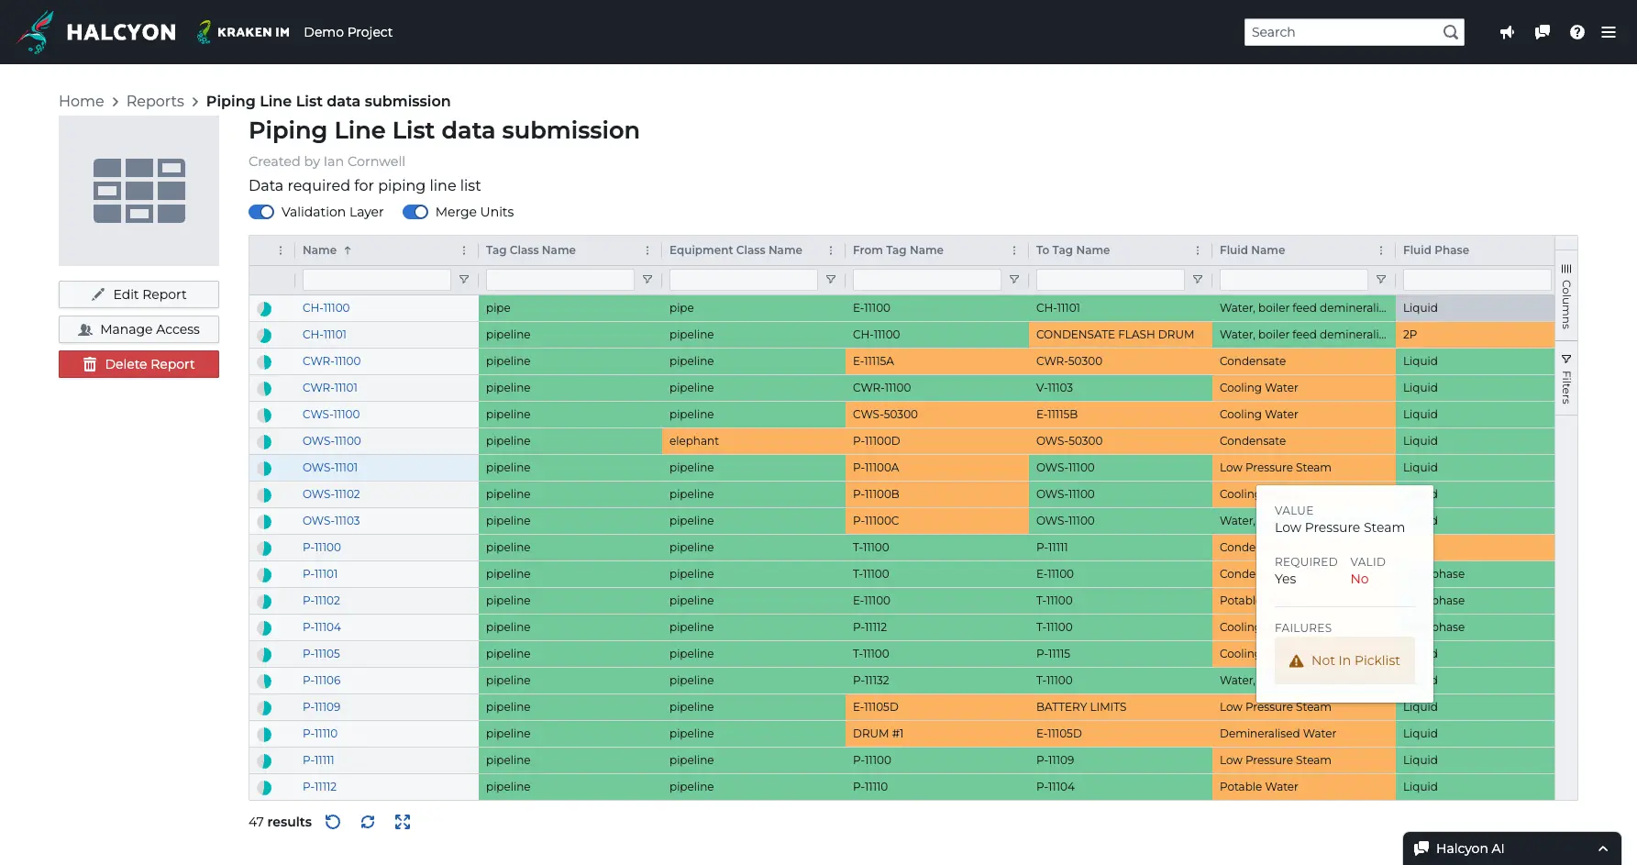
Task: Open the help question mark icon
Action: point(1576,32)
